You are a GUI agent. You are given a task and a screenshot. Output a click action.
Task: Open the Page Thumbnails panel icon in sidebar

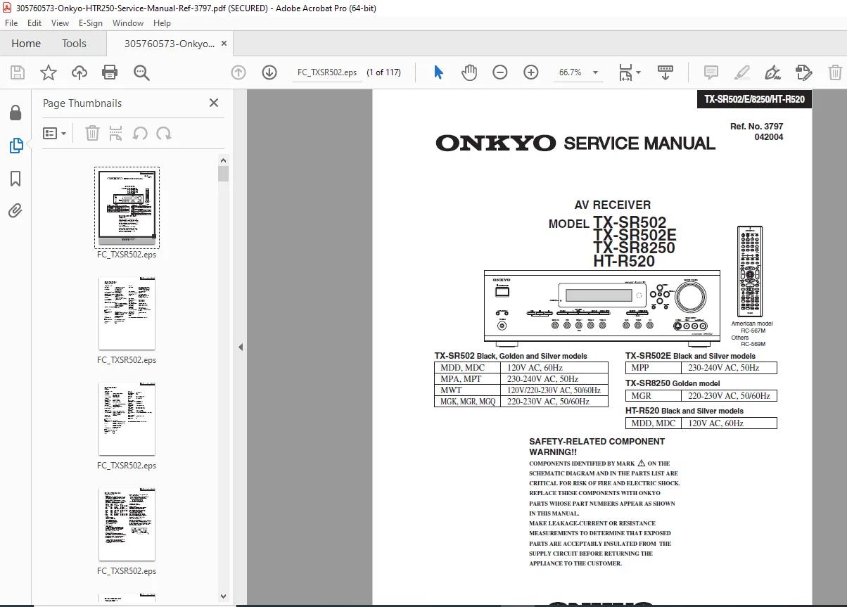15,146
